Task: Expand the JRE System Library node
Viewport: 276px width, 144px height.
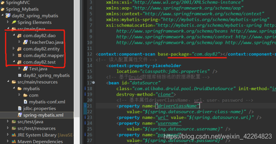Action: coord(8,134)
